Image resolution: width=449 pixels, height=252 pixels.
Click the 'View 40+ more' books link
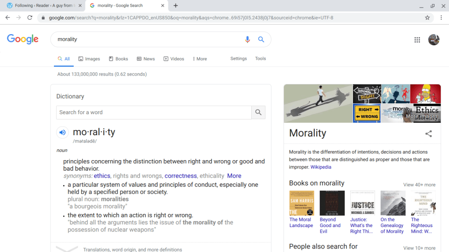[419, 185]
